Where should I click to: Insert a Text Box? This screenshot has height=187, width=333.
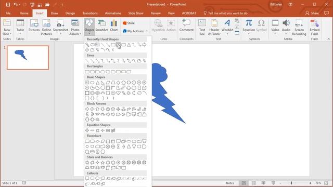coord(202,28)
